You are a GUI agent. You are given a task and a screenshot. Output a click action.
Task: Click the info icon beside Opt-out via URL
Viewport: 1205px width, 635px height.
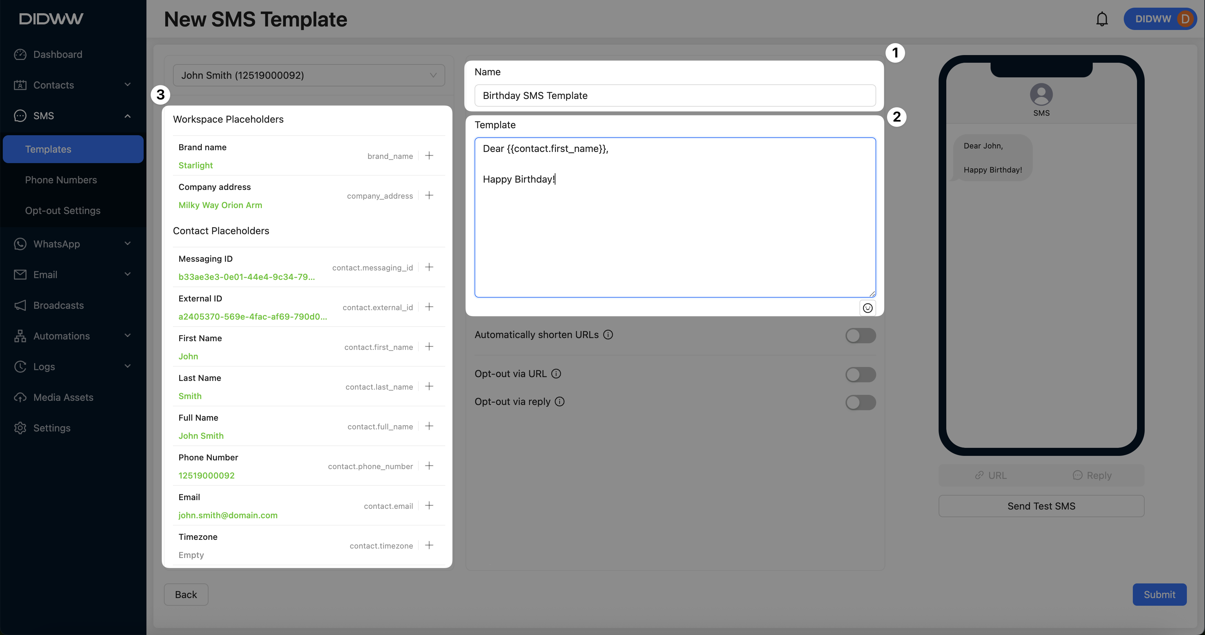(556, 374)
